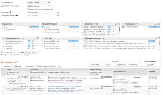Open the info icon next to Спецторги

10,12
